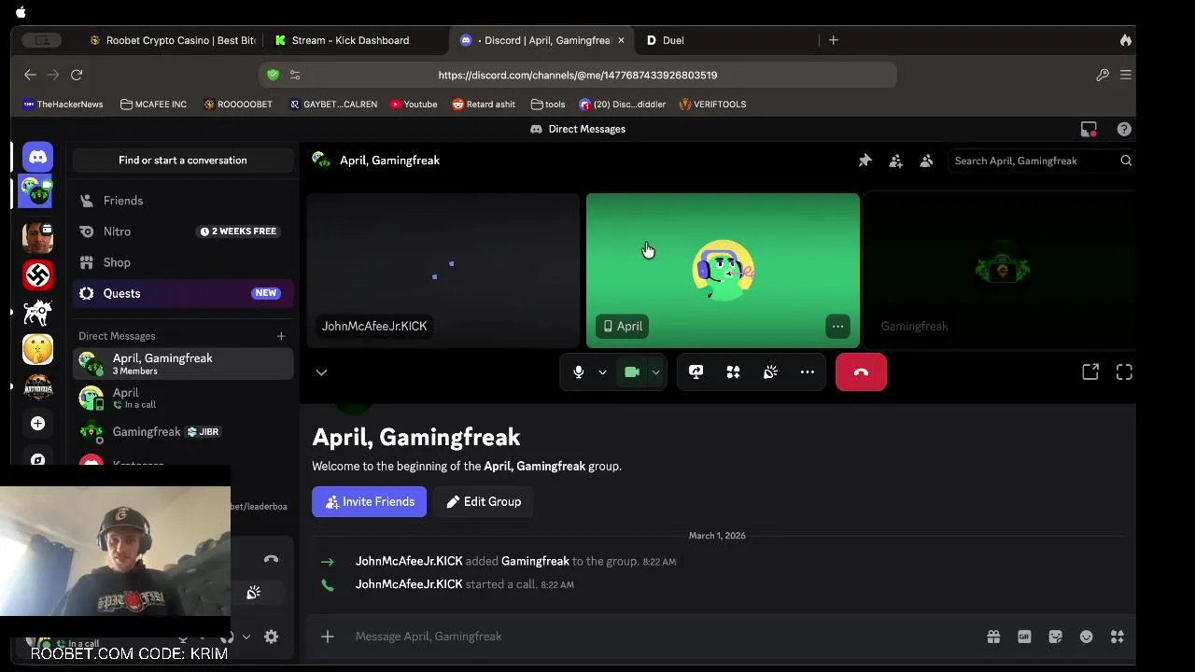Viewport: 1195px width, 672px height.
Task: Open Discord help question mark
Action: (1124, 129)
